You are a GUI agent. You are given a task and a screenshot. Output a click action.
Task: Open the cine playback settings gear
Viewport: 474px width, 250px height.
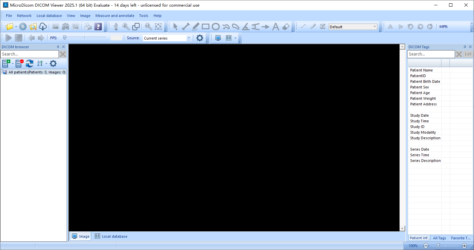point(199,38)
